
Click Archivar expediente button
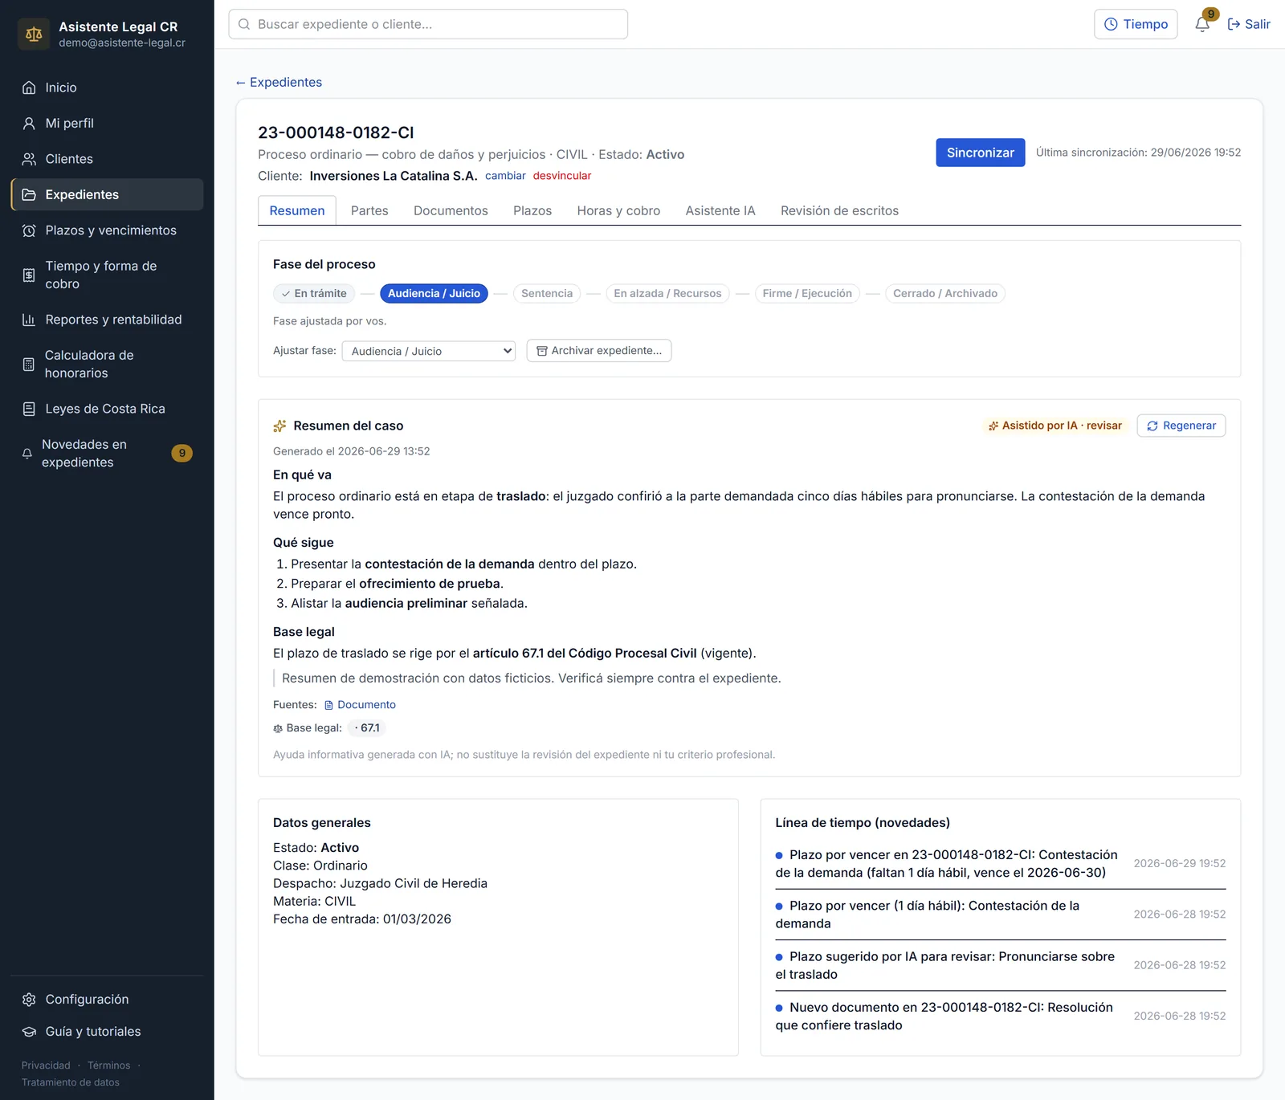click(599, 351)
